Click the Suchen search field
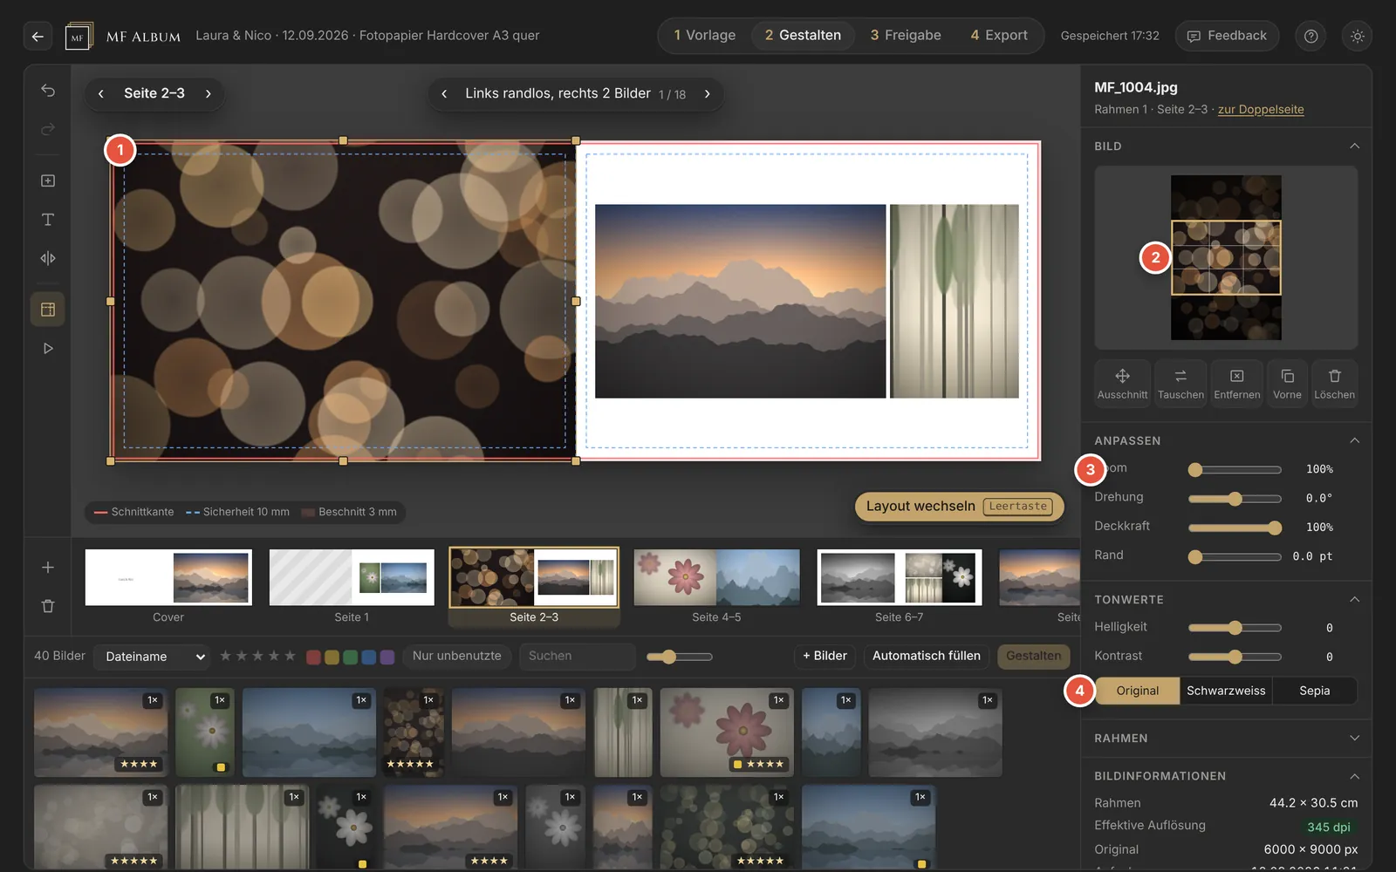 [577, 656]
